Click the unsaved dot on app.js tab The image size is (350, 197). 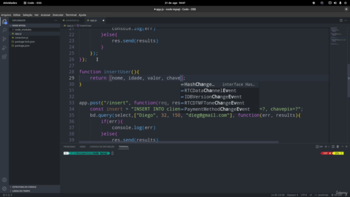pos(103,20)
